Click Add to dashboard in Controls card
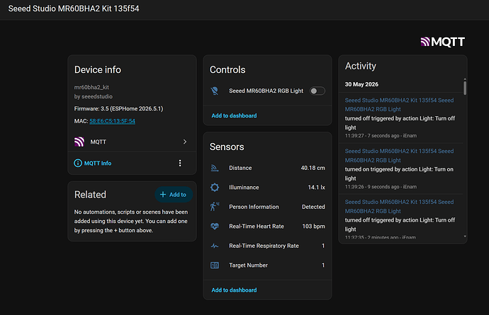The image size is (489, 315). (234, 115)
